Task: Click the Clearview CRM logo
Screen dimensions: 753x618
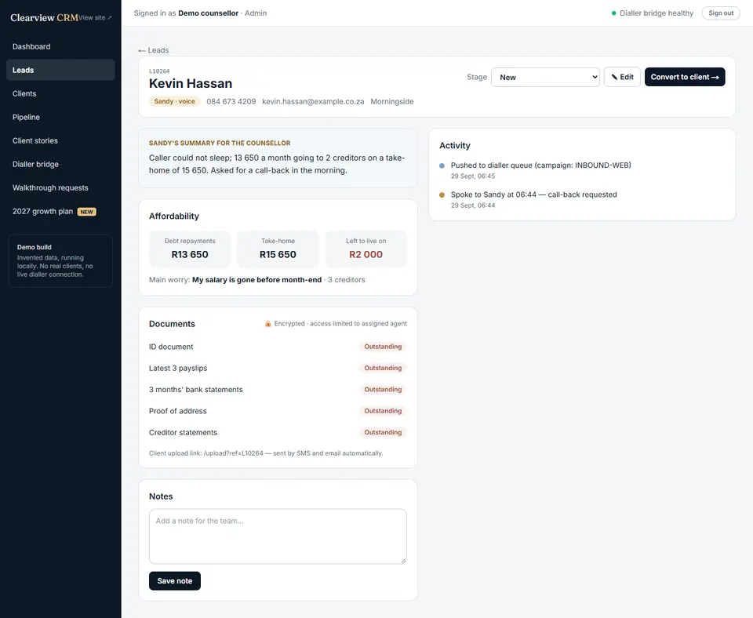Action: (44, 18)
